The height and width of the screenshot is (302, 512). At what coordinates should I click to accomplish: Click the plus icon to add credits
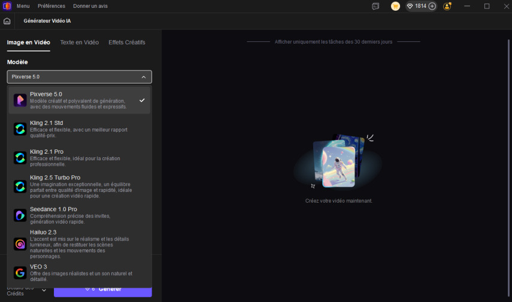pyautogui.click(x=432, y=6)
